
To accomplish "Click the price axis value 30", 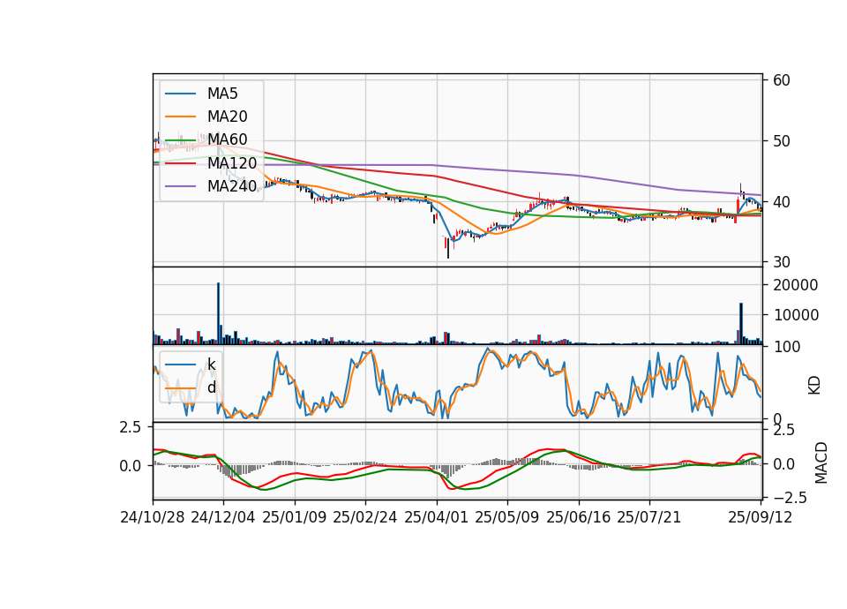I will [x=782, y=262].
